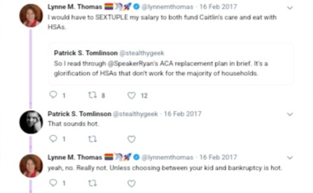Retweet the 'yeah, no. Really not' tweet
This screenshot has width=313, height=193.
coord(92,183)
